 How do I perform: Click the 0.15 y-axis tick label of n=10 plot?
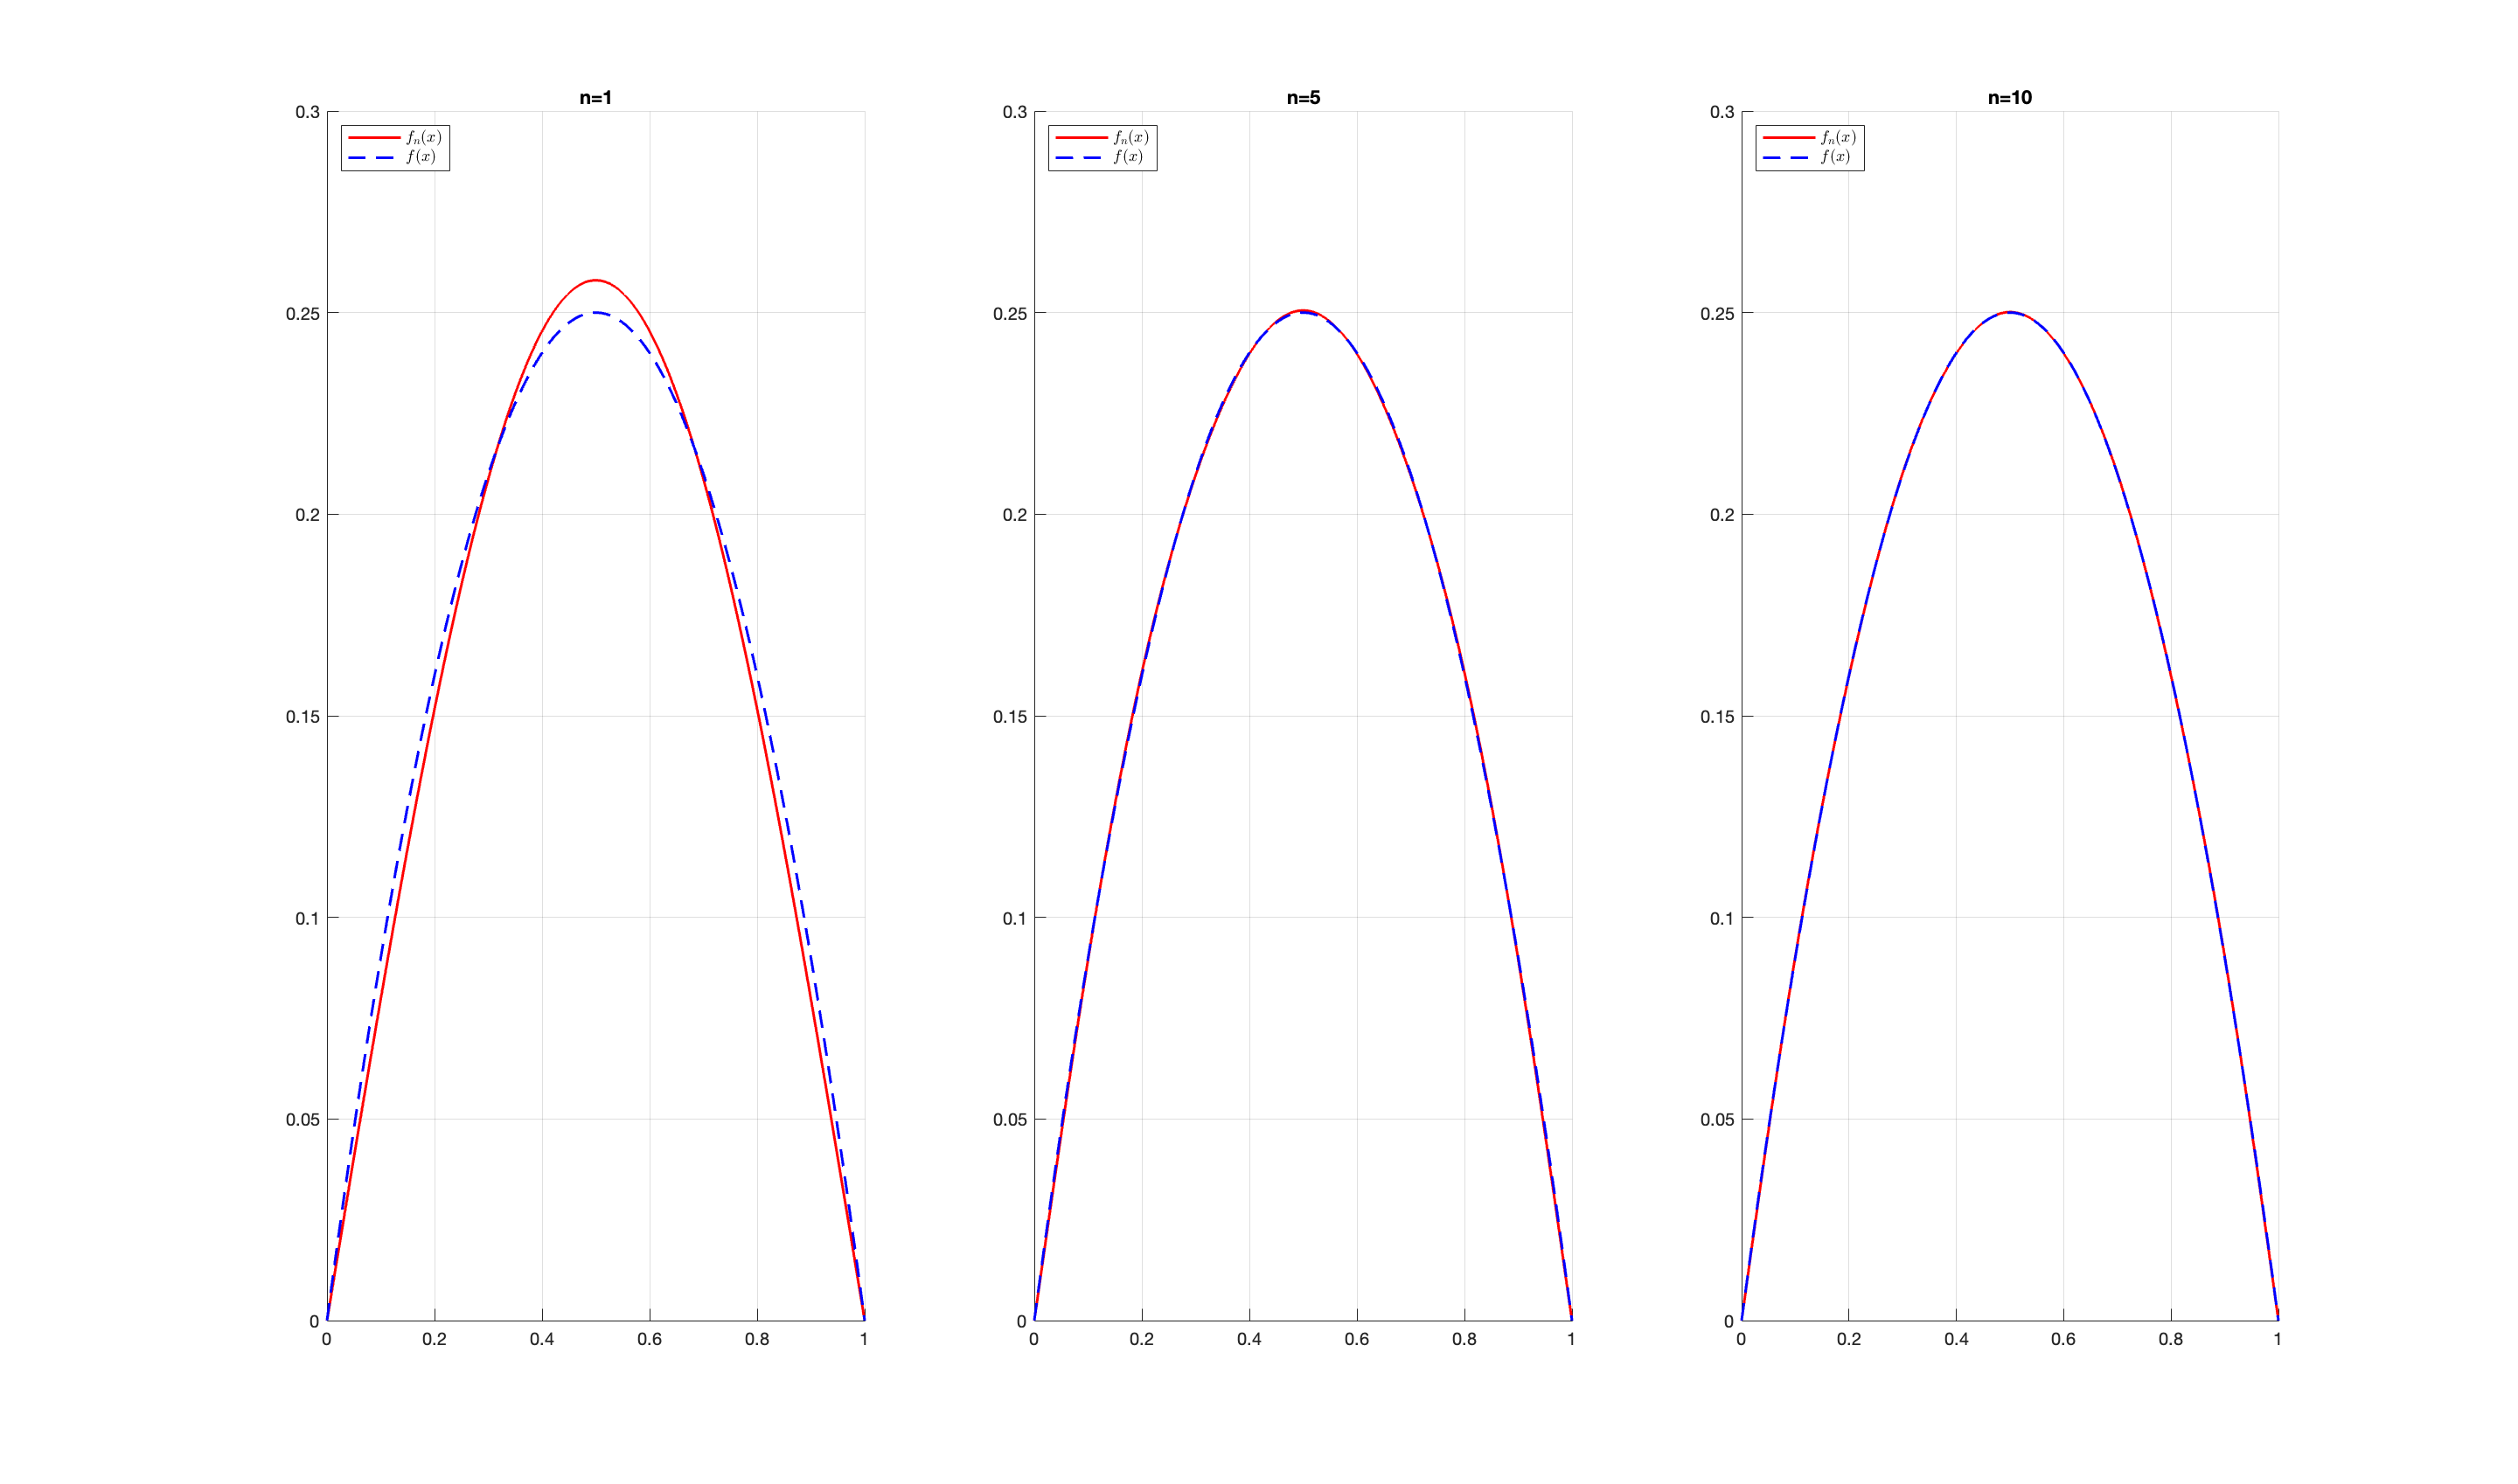1716,717
